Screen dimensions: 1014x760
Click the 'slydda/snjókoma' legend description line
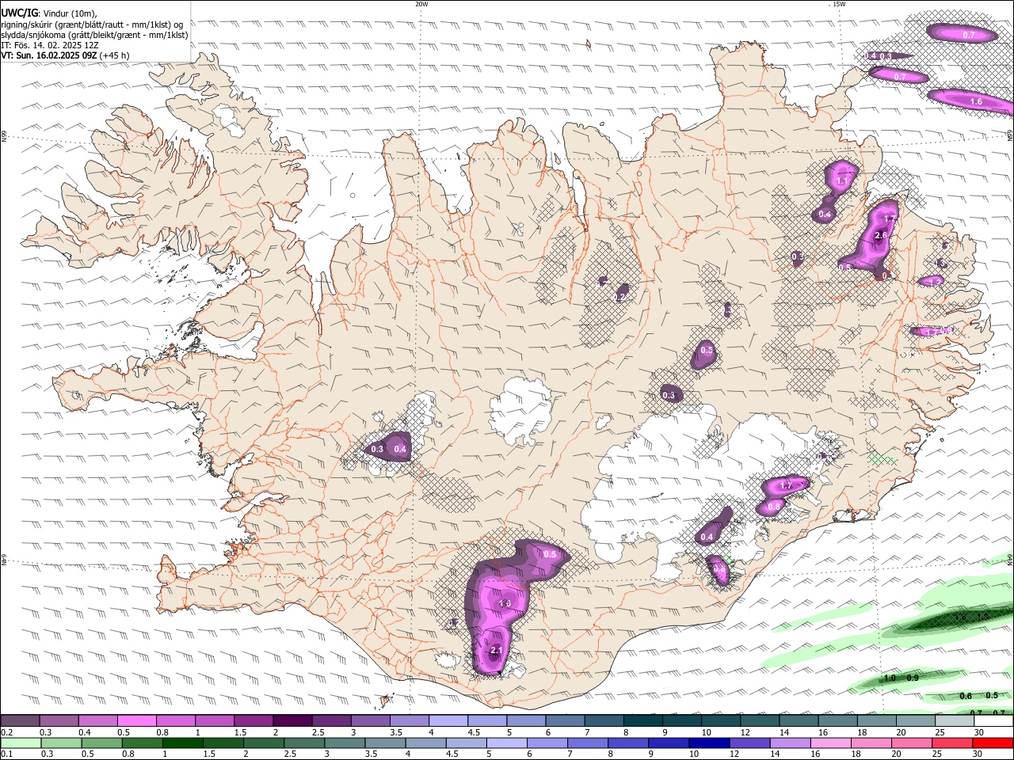pos(95,35)
